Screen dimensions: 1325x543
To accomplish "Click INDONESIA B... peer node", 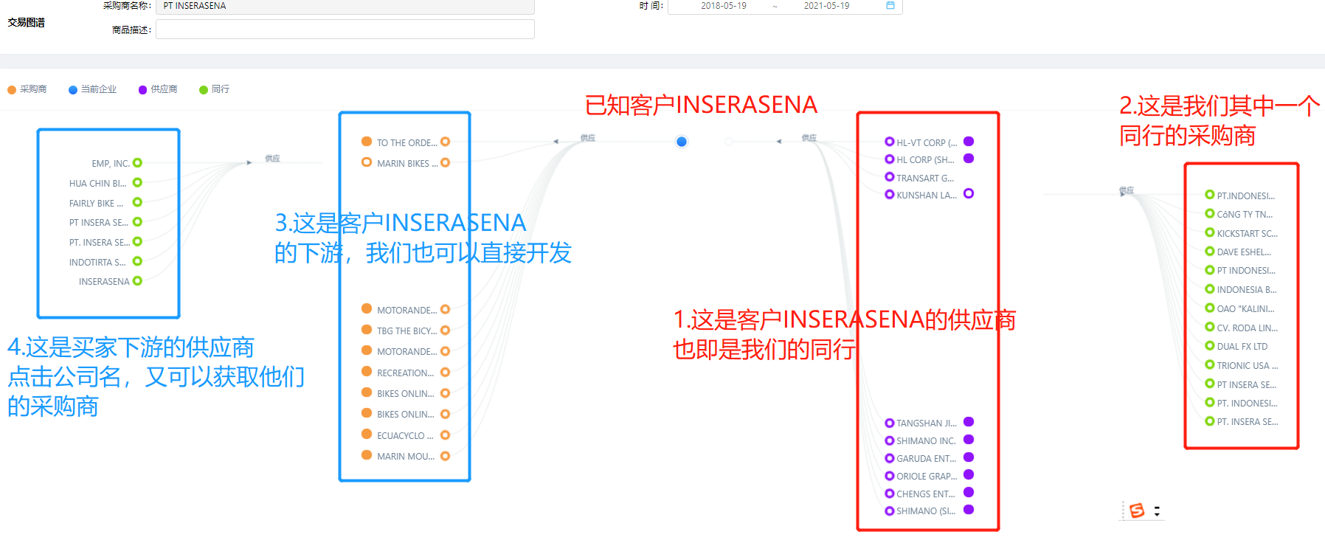I will pos(1210,289).
